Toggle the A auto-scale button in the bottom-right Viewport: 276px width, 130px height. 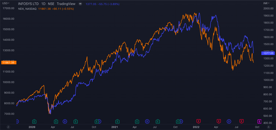pyautogui.click(x=268, y=127)
